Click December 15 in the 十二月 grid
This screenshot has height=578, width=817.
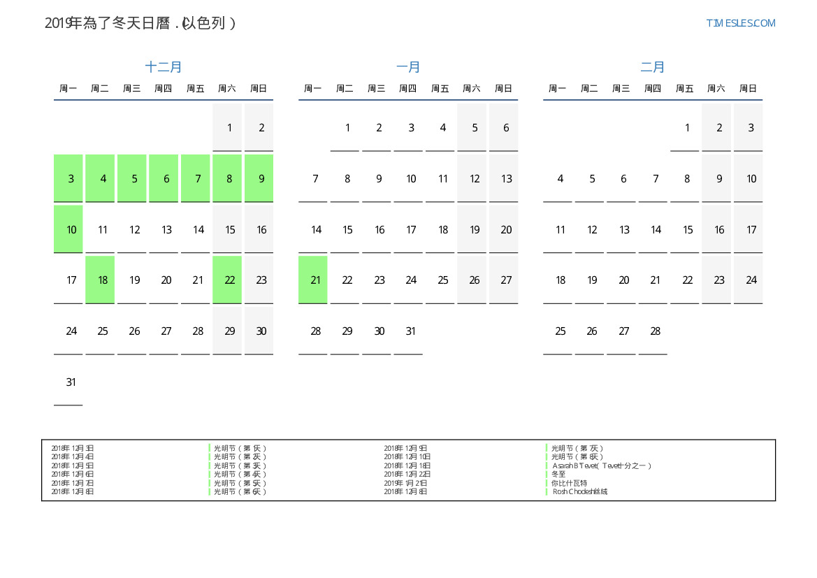point(227,229)
